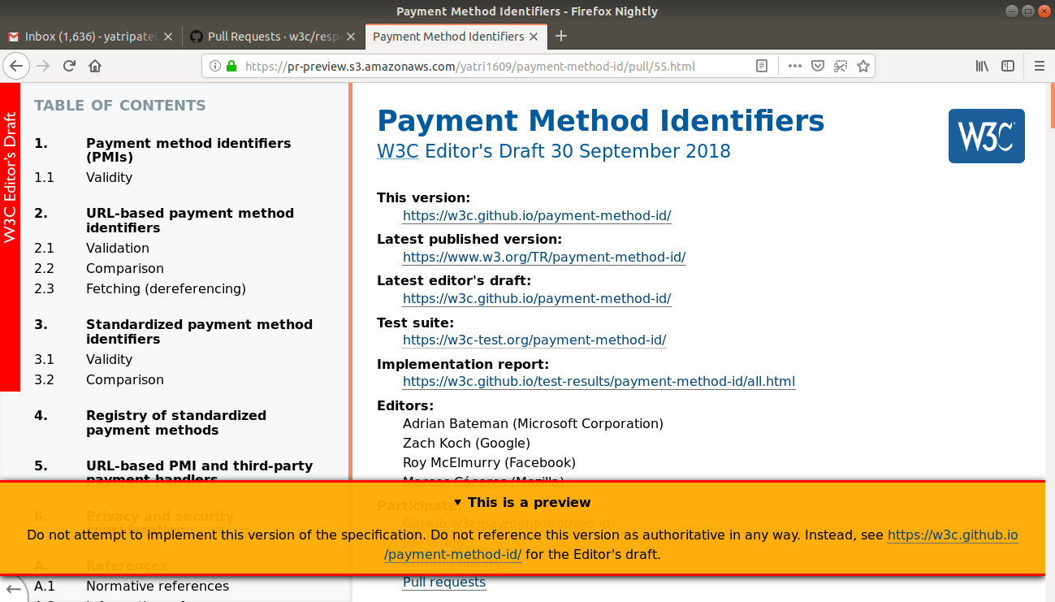The width and height of the screenshot is (1055, 602).
Task: Switch to the Pull Requests w3c tab
Action: click(274, 37)
